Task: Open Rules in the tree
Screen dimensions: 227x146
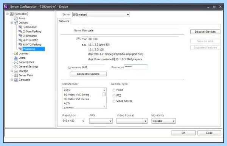Action: pos(22,18)
